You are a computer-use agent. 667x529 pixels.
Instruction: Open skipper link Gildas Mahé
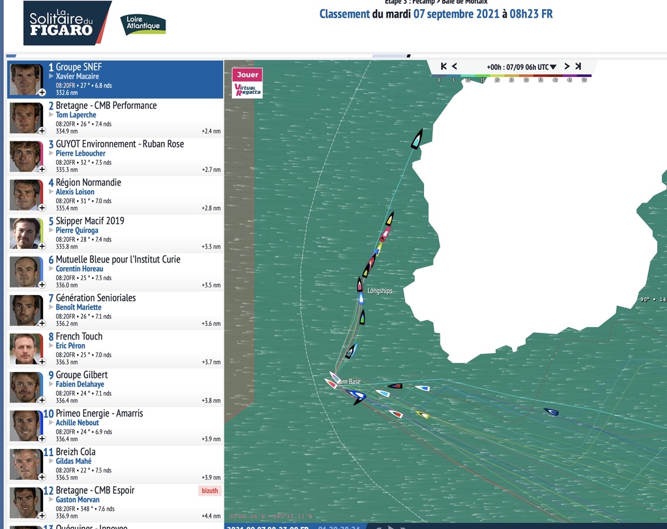pyautogui.click(x=74, y=461)
